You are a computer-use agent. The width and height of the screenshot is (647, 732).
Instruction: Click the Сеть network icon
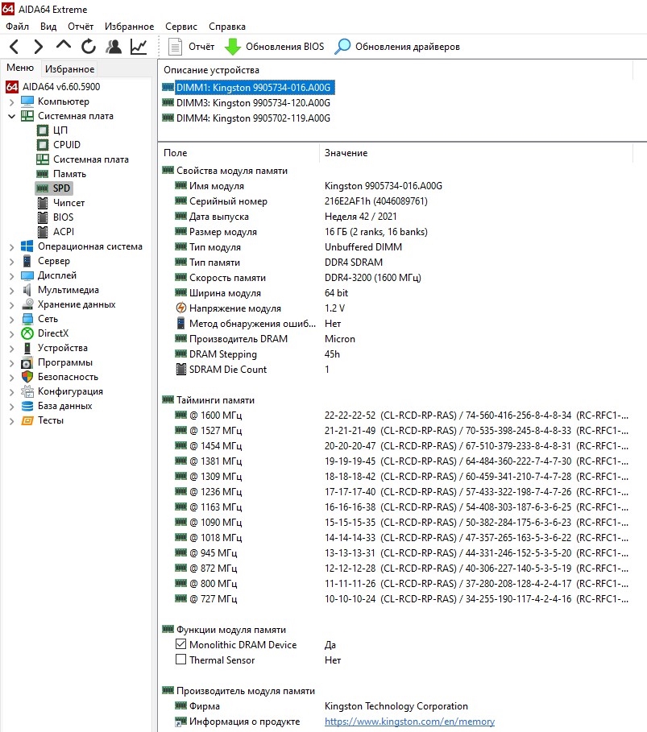click(x=27, y=319)
